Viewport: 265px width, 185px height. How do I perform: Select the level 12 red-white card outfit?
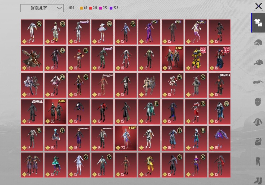[x=173, y=85]
